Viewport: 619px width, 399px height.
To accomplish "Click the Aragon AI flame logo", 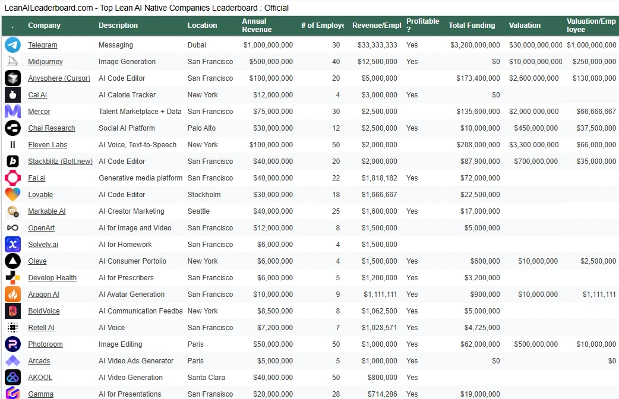I will click(12, 294).
